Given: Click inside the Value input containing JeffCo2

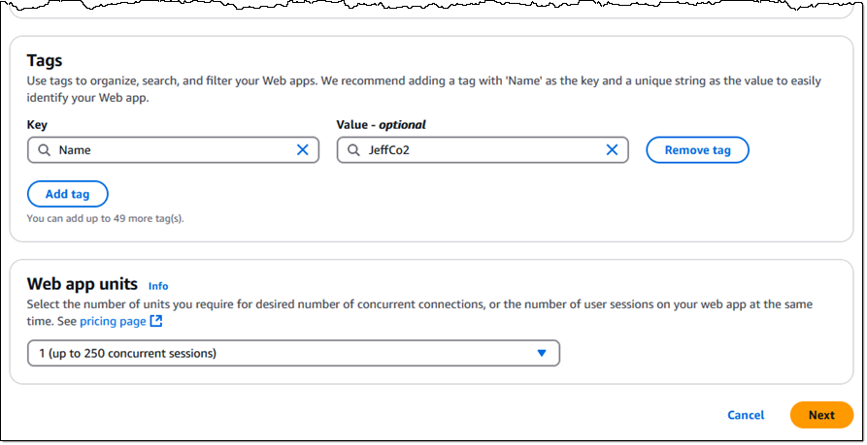Looking at the screenshot, I should pos(483,150).
